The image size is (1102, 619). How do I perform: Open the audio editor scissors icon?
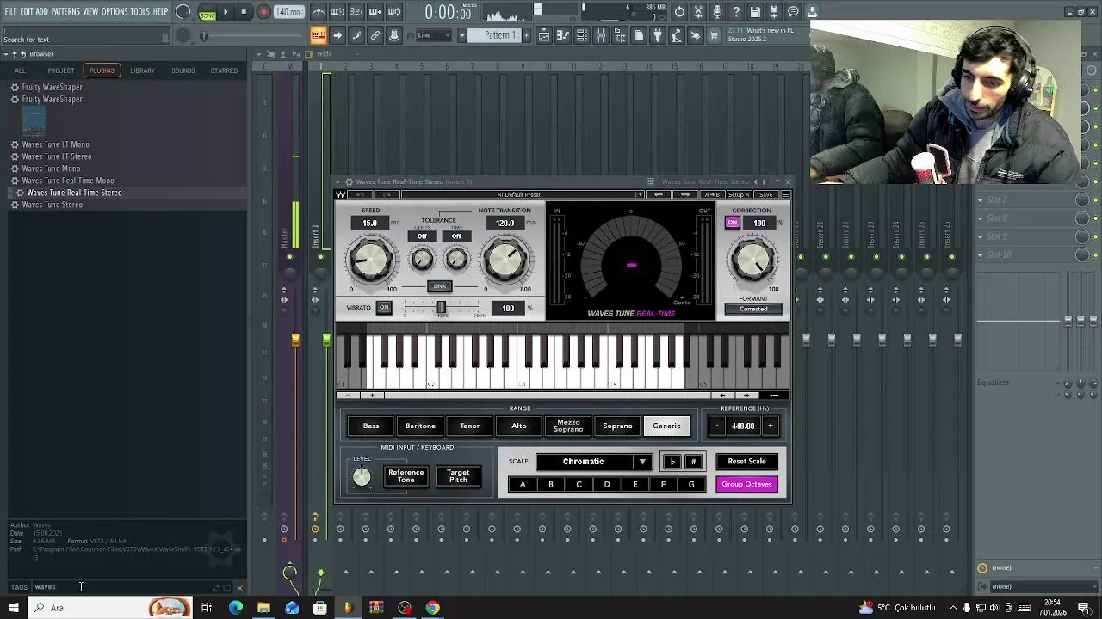click(x=698, y=12)
